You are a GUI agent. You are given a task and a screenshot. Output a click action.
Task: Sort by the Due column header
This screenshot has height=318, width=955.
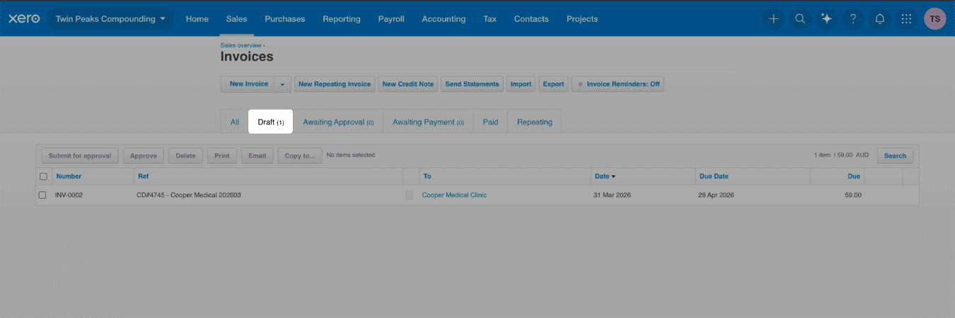tap(854, 176)
